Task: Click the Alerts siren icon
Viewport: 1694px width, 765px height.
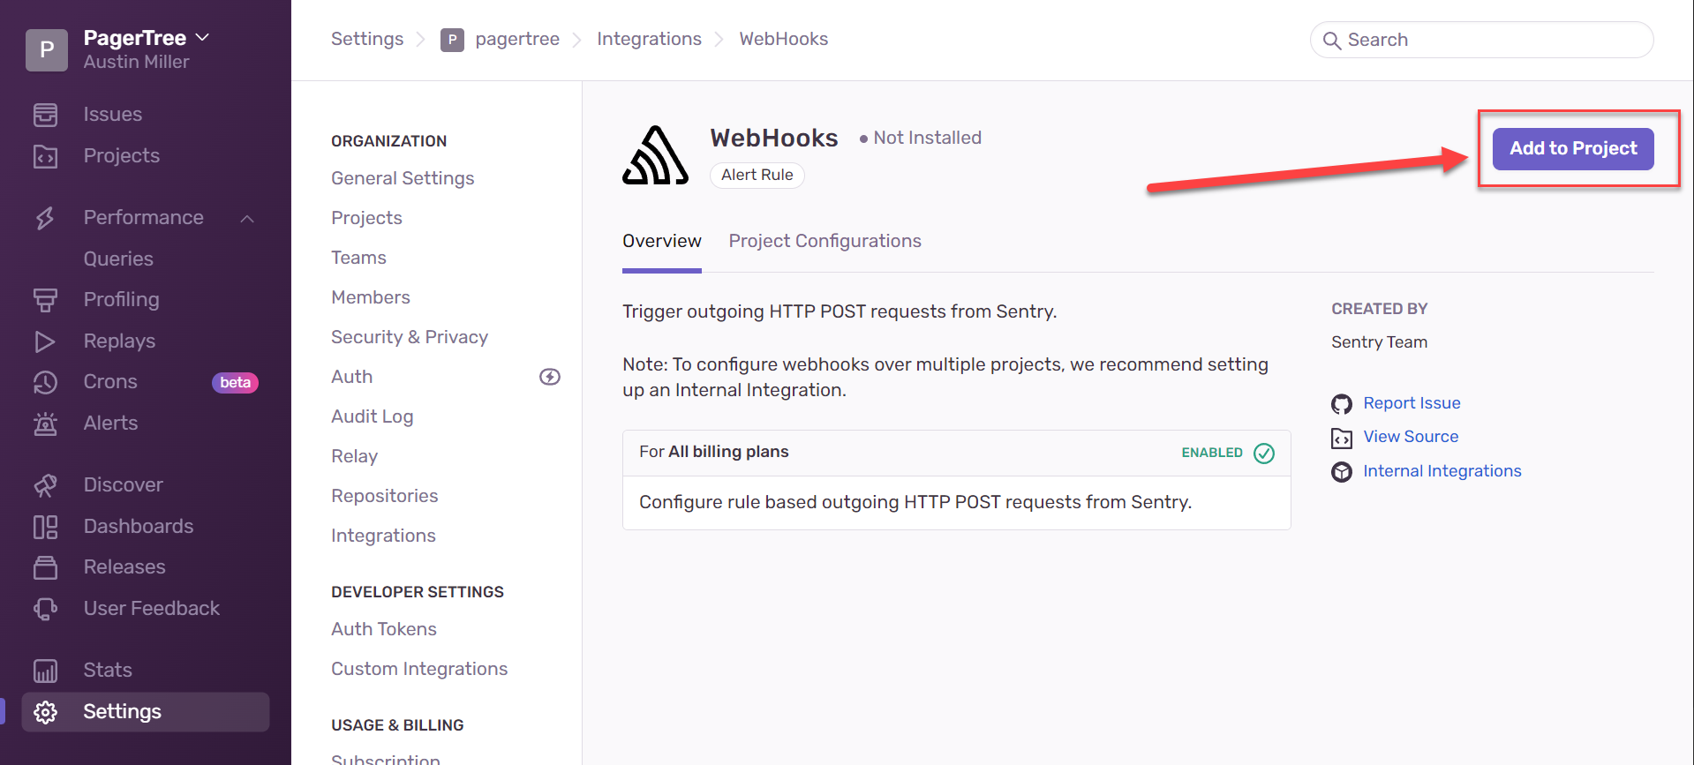Action: 45,424
